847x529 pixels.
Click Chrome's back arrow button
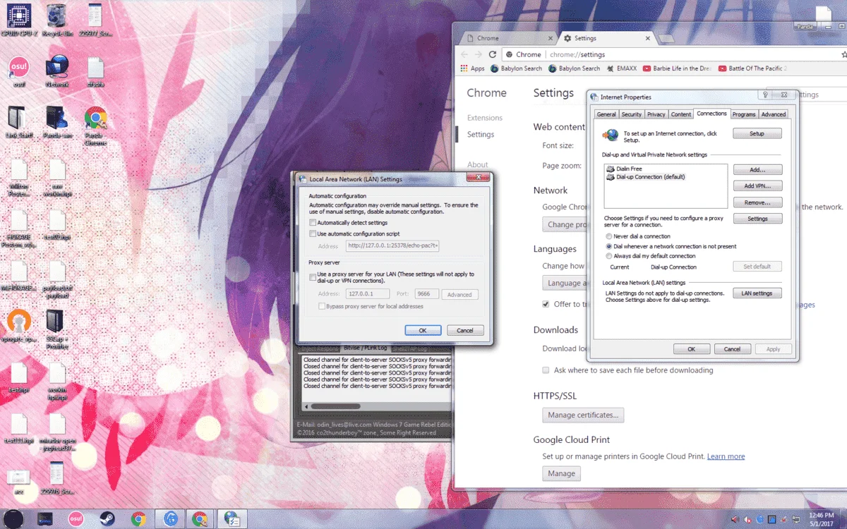[x=464, y=54]
